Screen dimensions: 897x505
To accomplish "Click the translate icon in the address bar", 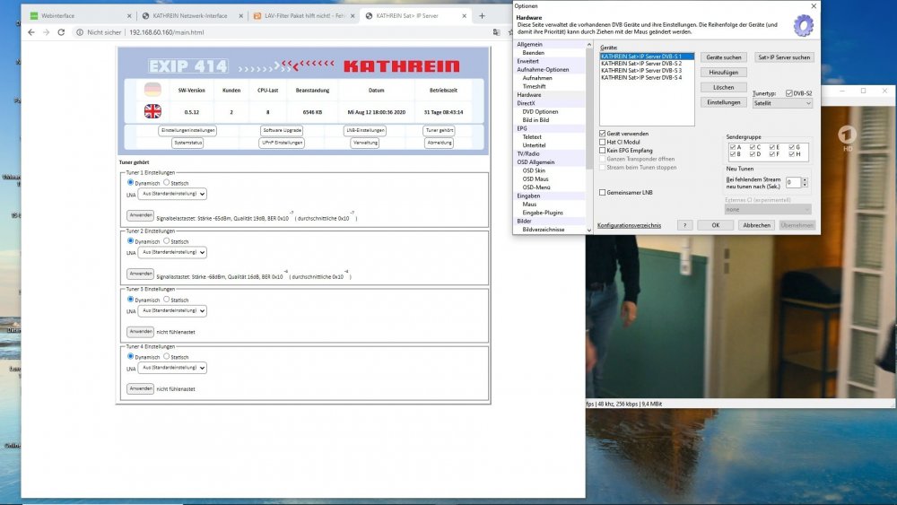I will (497, 32).
